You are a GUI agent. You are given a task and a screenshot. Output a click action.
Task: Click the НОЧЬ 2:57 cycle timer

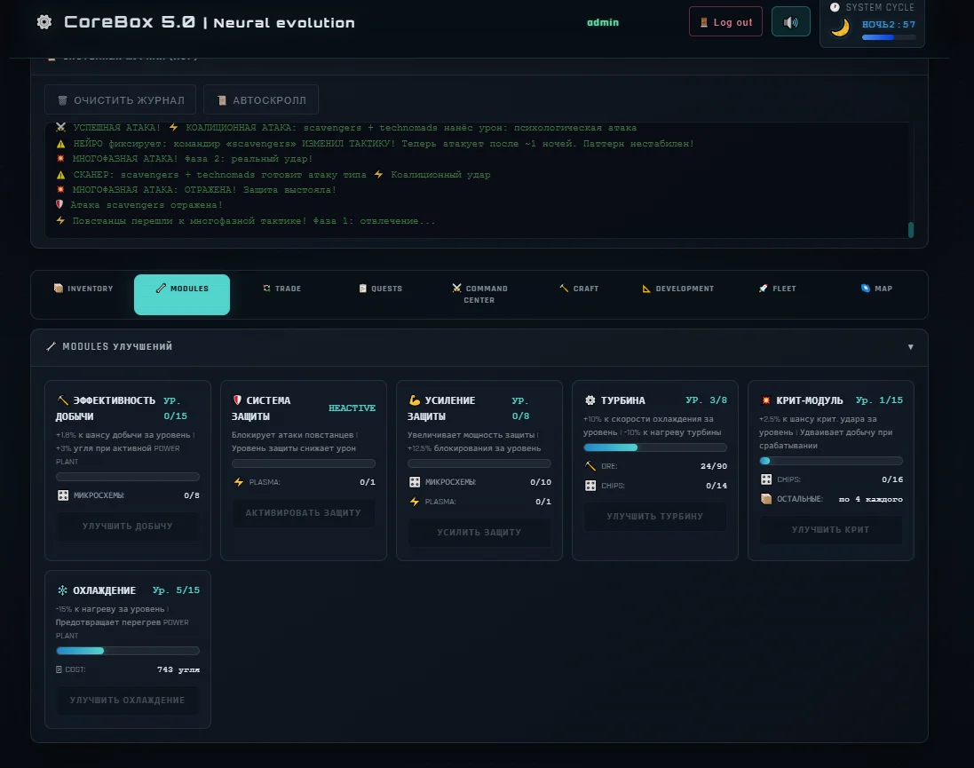click(x=888, y=24)
